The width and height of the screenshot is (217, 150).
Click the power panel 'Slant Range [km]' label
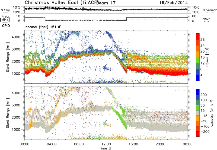click(x=8, y=57)
